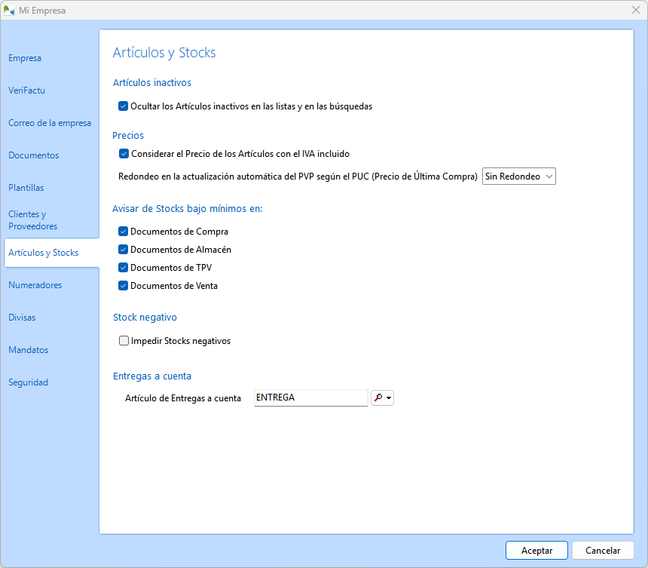Image resolution: width=648 pixels, height=568 pixels.
Task: Switch to the VeriFactu tab
Action: click(27, 91)
